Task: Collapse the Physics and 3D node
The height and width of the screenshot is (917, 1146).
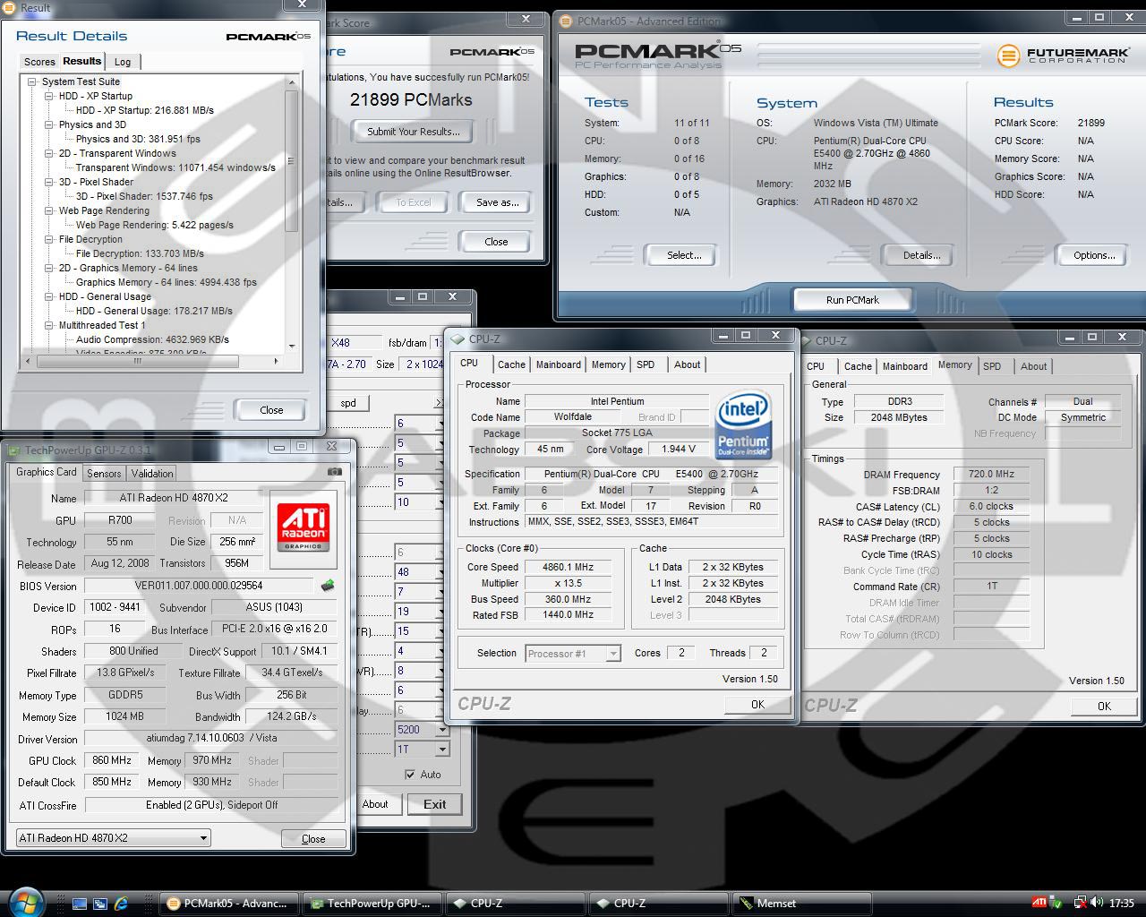Action: point(49,124)
